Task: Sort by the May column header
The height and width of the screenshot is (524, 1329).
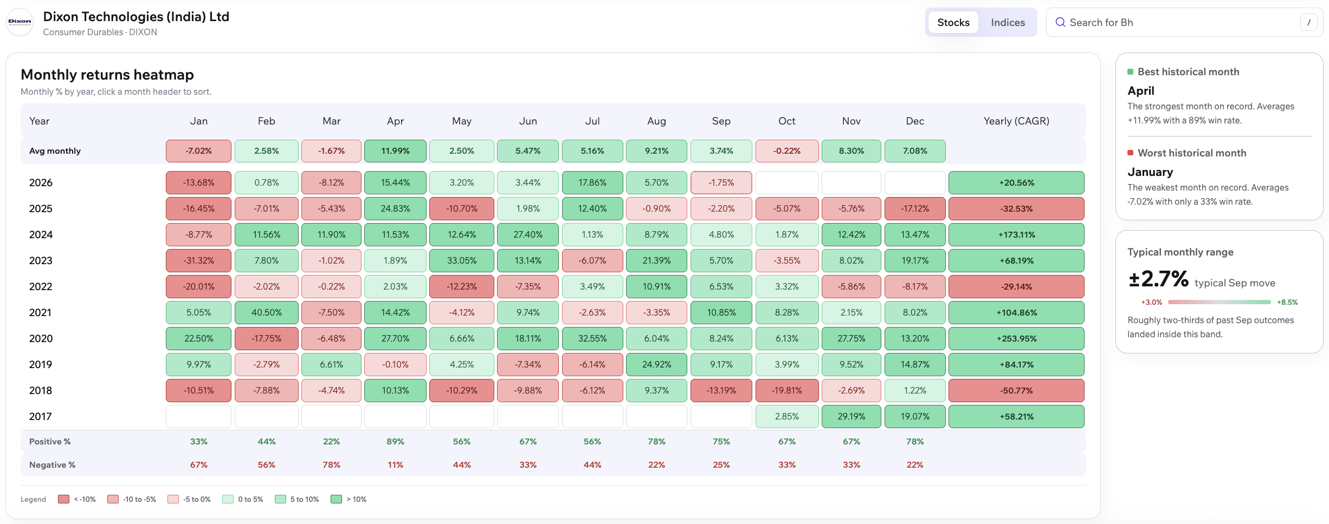Action: click(x=462, y=121)
